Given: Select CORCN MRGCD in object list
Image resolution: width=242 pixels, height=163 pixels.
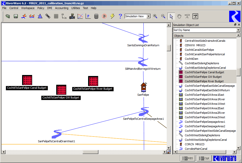Looking at the screenshot, I should coord(195,144).
